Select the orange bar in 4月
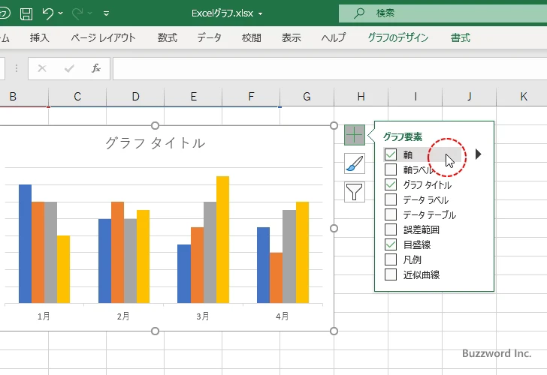Screen dimensions: 547x375 [276, 277]
